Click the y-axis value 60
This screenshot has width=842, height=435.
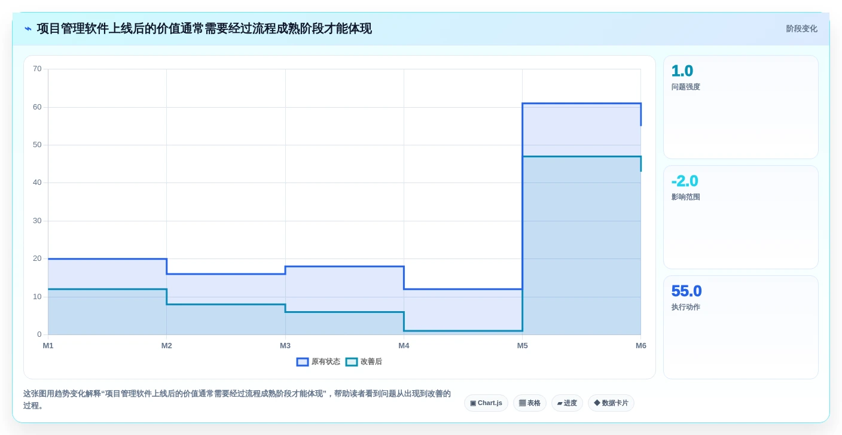(x=37, y=107)
